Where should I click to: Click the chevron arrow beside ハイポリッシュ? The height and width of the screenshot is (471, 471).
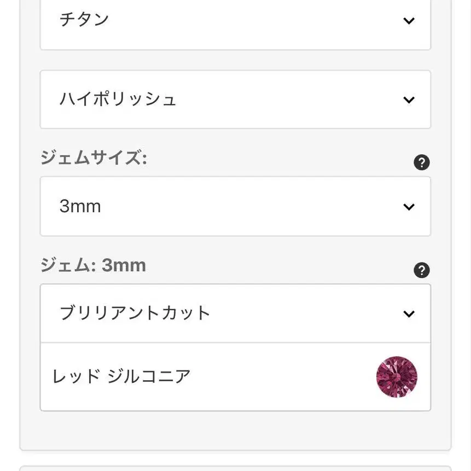click(409, 100)
